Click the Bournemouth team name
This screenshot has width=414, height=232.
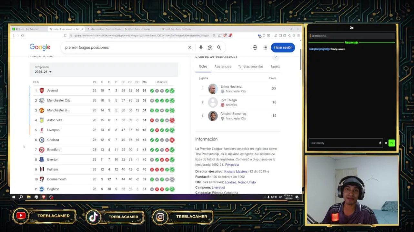click(x=56, y=179)
